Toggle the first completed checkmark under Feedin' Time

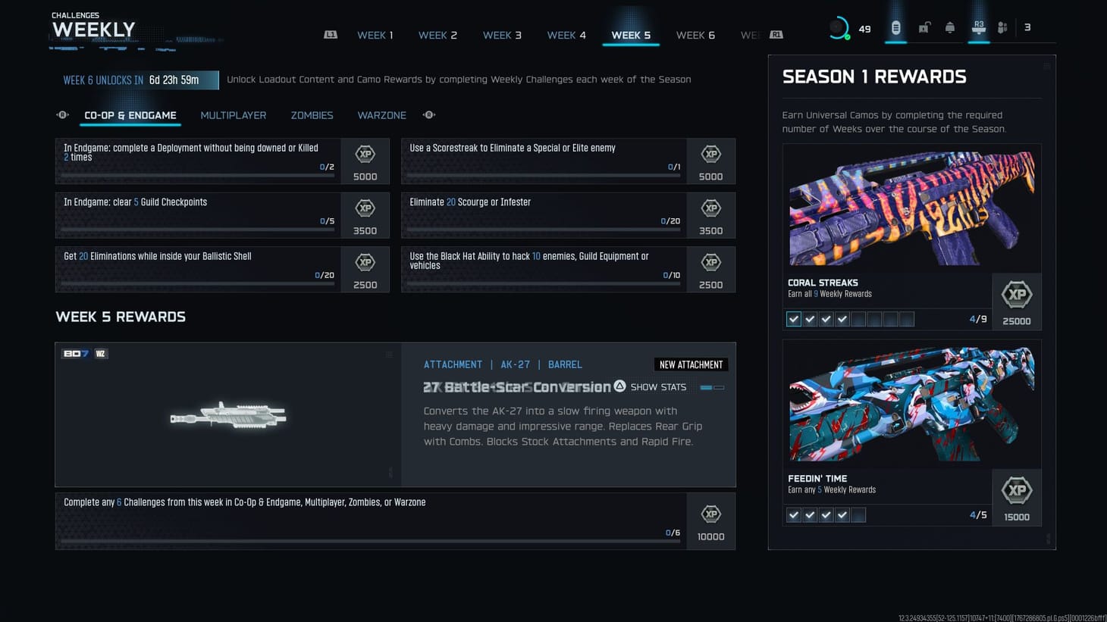click(x=793, y=514)
